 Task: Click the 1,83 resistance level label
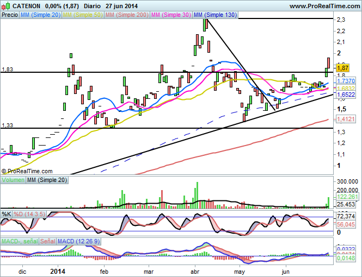pyautogui.click(x=8, y=70)
